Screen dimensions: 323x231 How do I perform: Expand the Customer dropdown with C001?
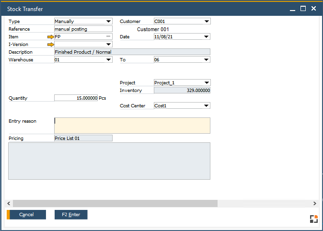pyautogui.click(x=207, y=22)
